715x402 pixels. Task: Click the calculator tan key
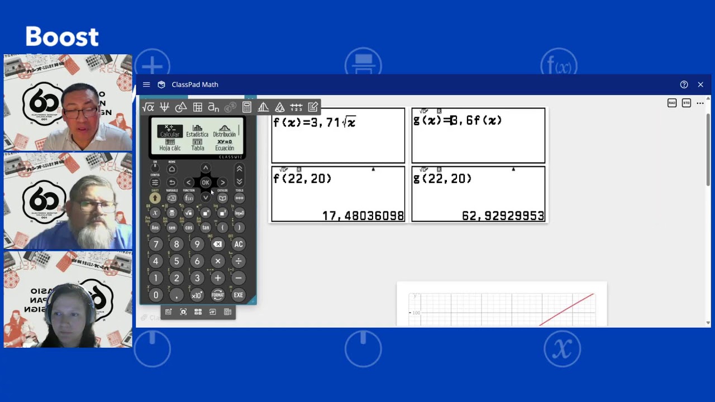coord(206,228)
